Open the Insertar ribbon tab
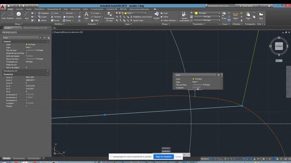Screen dimensions: 291x163 (20, 9)
